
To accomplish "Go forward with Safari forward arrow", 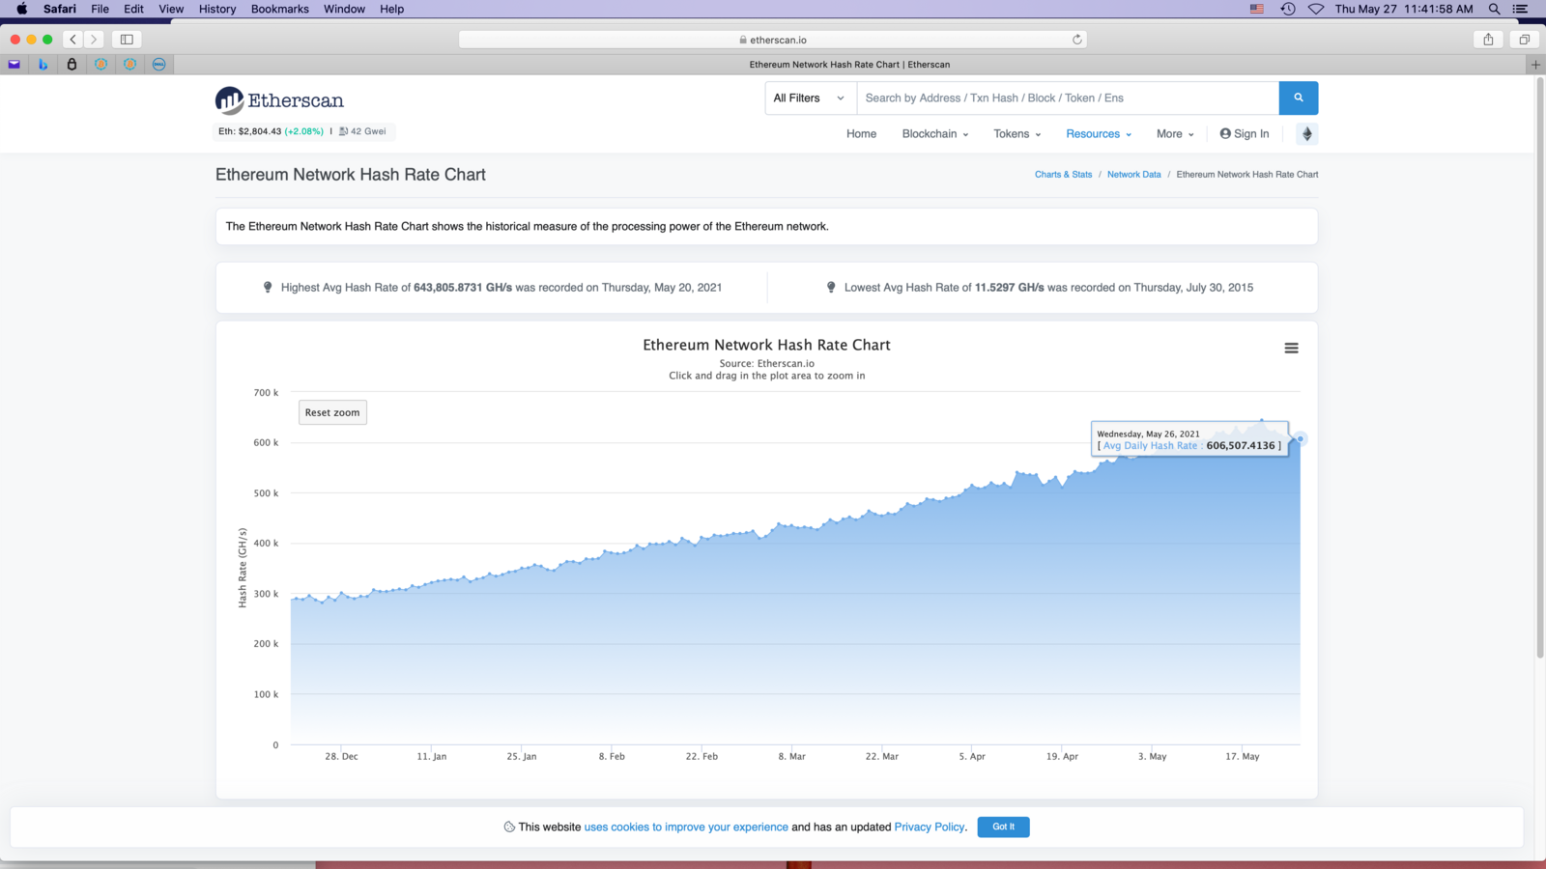I will click(x=94, y=40).
